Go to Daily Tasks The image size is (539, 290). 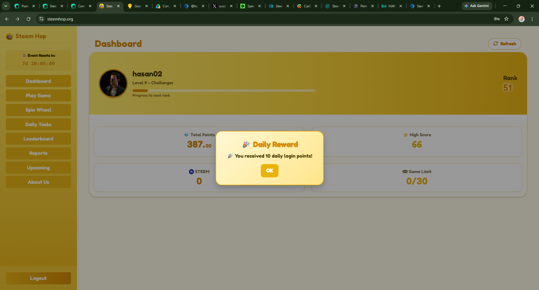coord(38,124)
